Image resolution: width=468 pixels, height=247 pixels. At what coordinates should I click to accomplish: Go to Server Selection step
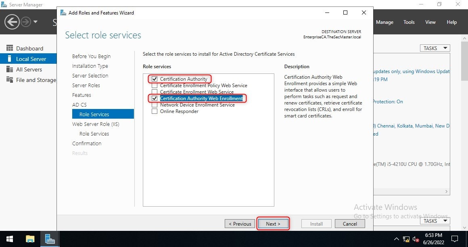(x=90, y=75)
